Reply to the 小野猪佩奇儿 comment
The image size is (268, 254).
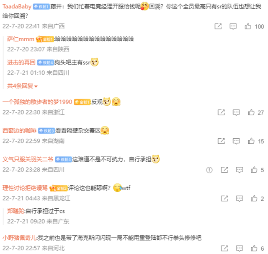pos(239,249)
